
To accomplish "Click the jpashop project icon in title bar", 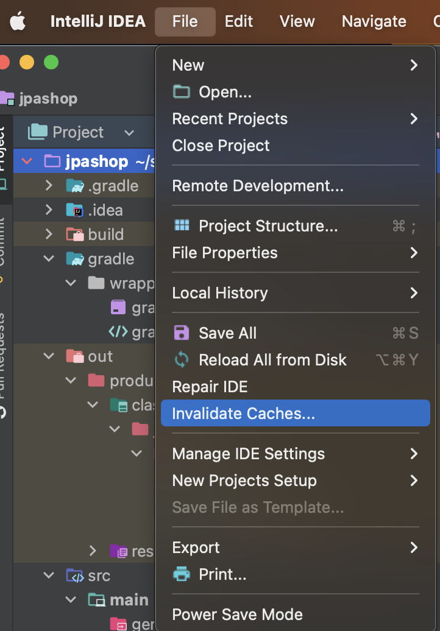I will pyautogui.click(x=7, y=98).
